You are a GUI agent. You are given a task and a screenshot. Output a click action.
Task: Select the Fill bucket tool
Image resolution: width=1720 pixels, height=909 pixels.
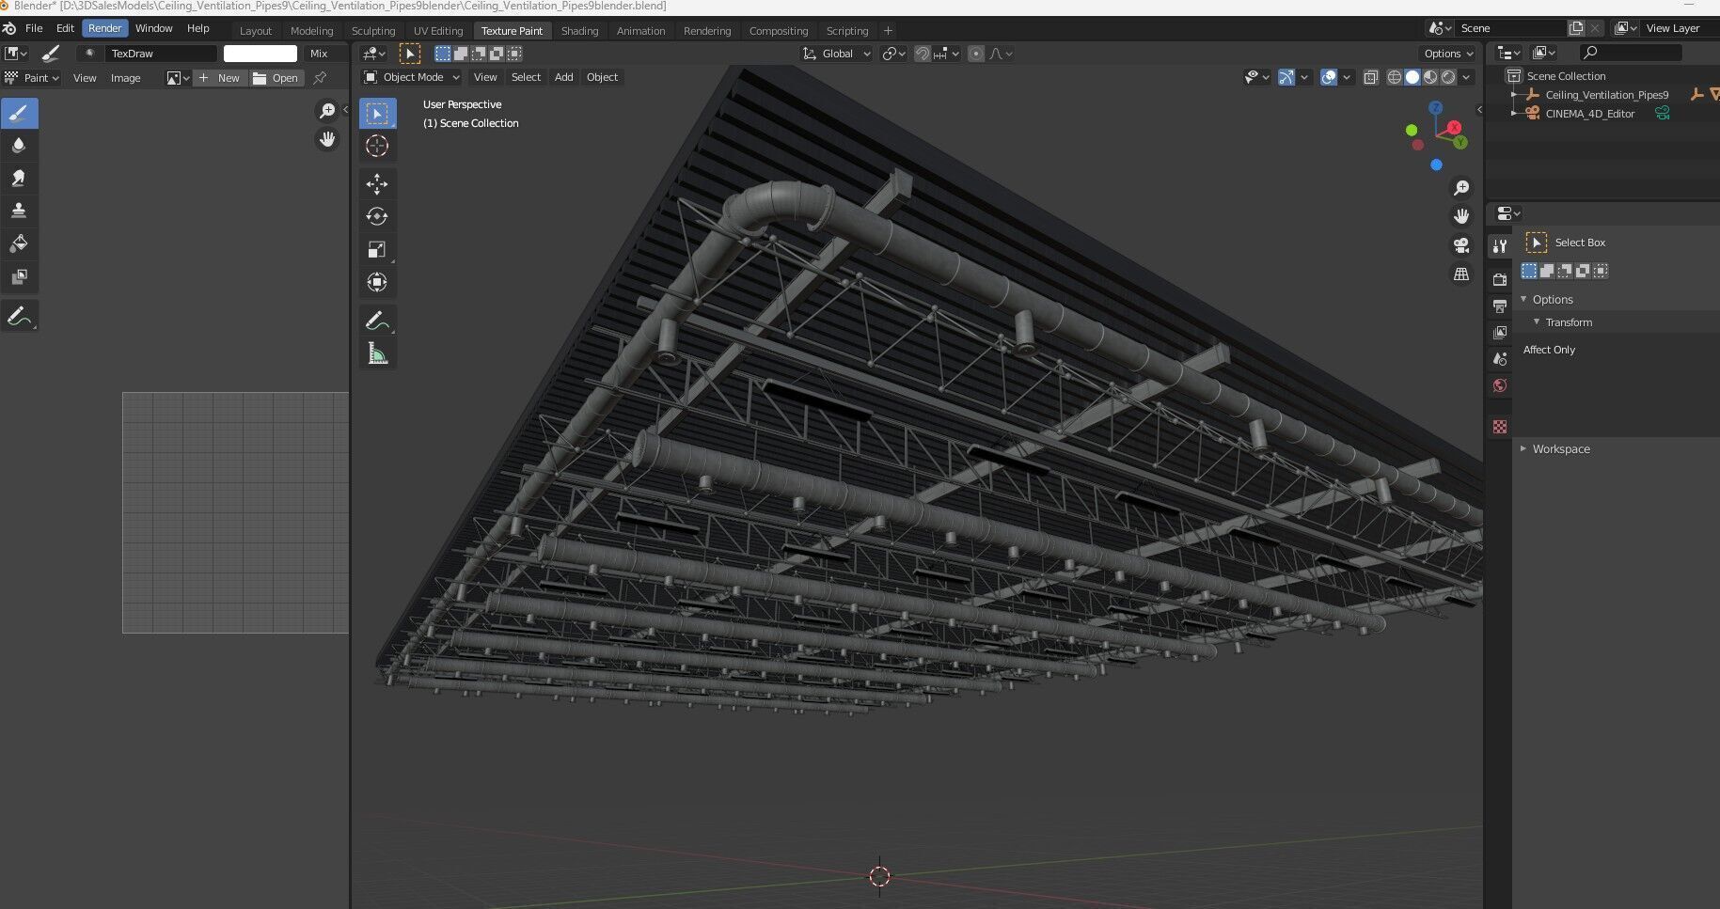(19, 244)
